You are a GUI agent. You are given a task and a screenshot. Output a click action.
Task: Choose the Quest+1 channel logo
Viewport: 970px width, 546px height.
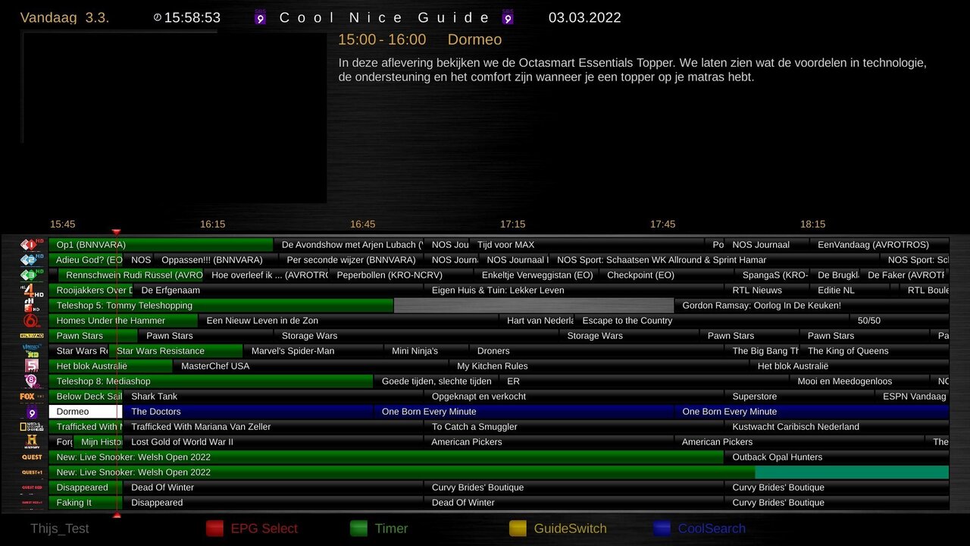click(x=32, y=472)
